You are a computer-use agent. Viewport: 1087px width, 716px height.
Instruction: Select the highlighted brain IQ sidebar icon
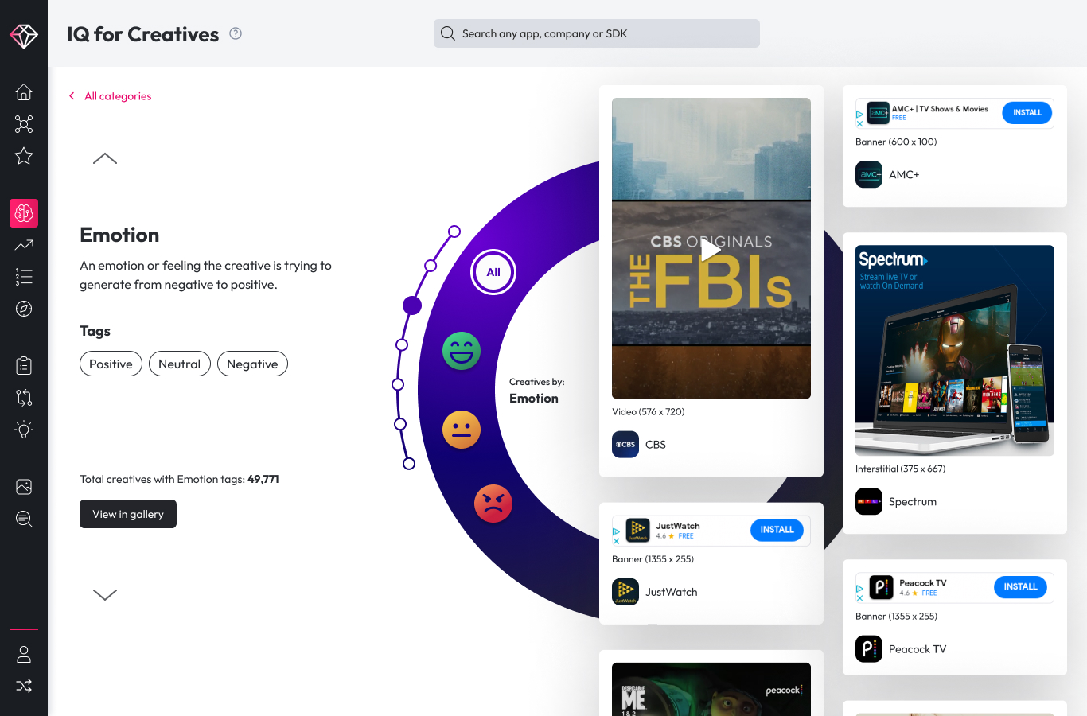[24, 213]
